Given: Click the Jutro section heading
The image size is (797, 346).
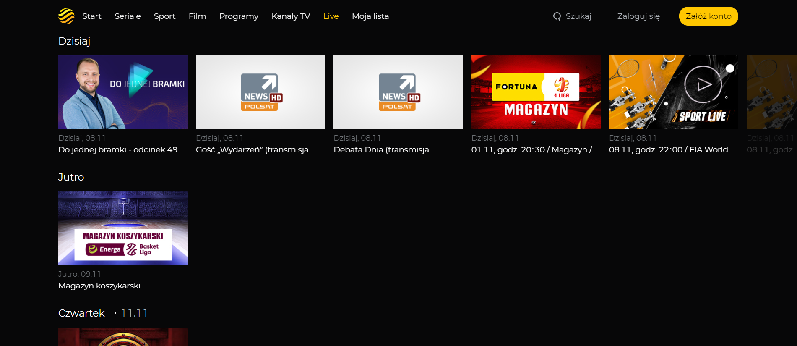Looking at the screenshot, I should pos(71,177).
